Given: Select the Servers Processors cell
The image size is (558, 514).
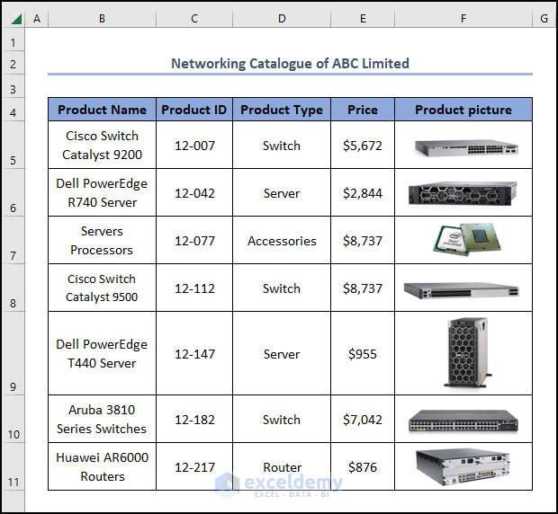Looking at the screenshot, I should 102,240.
